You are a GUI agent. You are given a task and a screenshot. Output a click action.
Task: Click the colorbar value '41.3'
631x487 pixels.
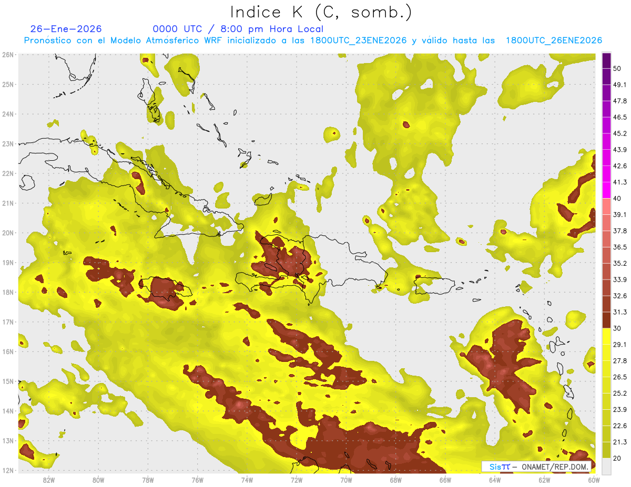coord(619,182)
